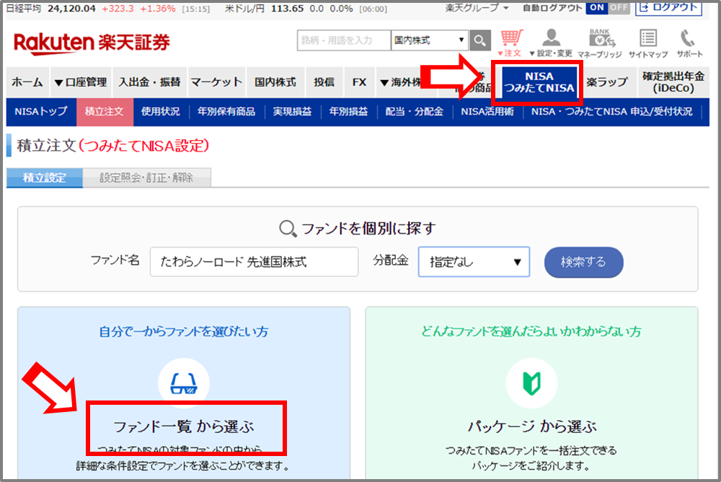The image size is (721, 482).
Task: Turn auto-logout OFF
Action: click(619, 7)
